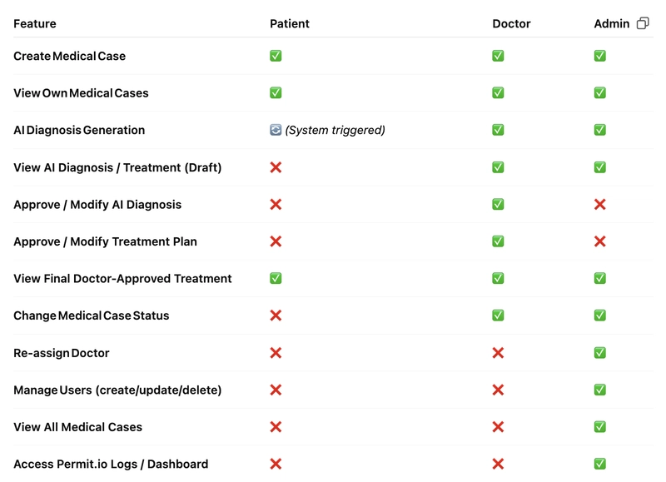666x482 pixels.
Task: Click the Re-assign Doctor feature label
Action: [61, 353]
